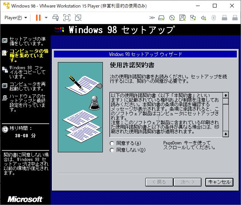The width and height of the screenshot is (241, 205).
Task: Click the disabled 次へ > button
Action: [188, 182]
